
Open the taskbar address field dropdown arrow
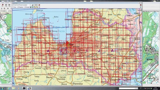(x=135, y=88)
